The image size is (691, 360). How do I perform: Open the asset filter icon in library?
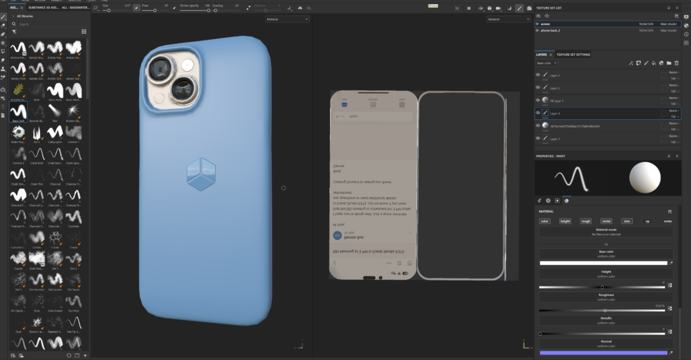tap(14, 32)
